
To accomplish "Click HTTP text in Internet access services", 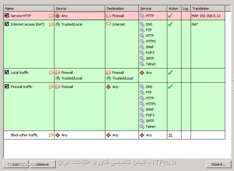I will [150, 36].
